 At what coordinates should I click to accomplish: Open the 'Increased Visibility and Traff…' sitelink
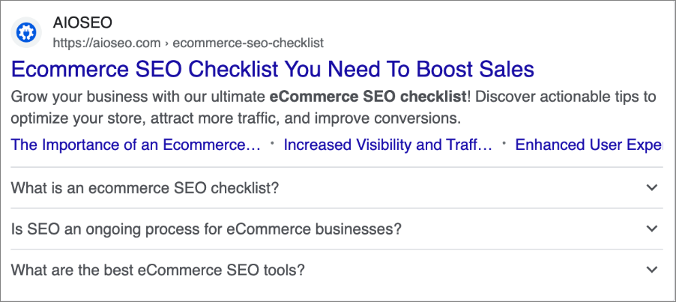point(387,145)
